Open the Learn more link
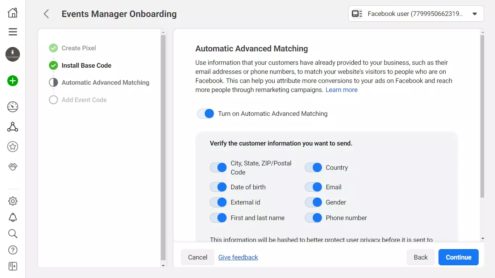The image size is (495, 278). (x=341, y=90)
